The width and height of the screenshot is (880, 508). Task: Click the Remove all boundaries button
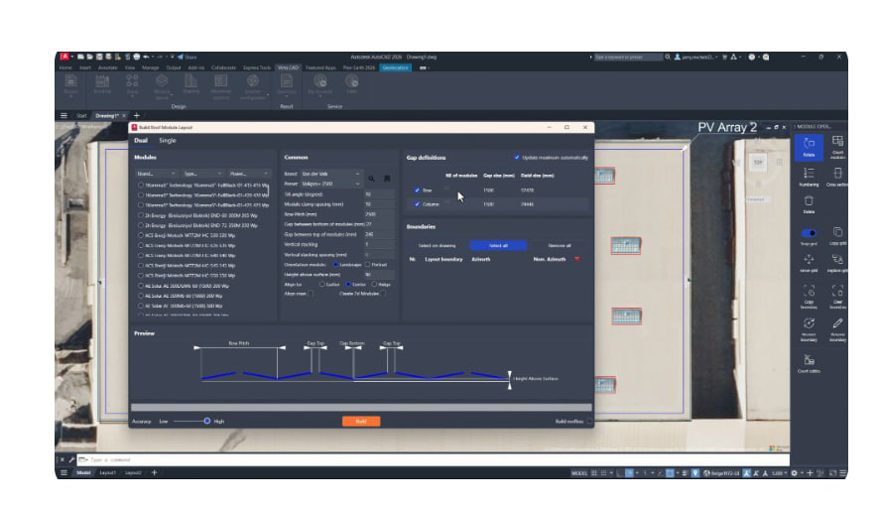(559, 246)
